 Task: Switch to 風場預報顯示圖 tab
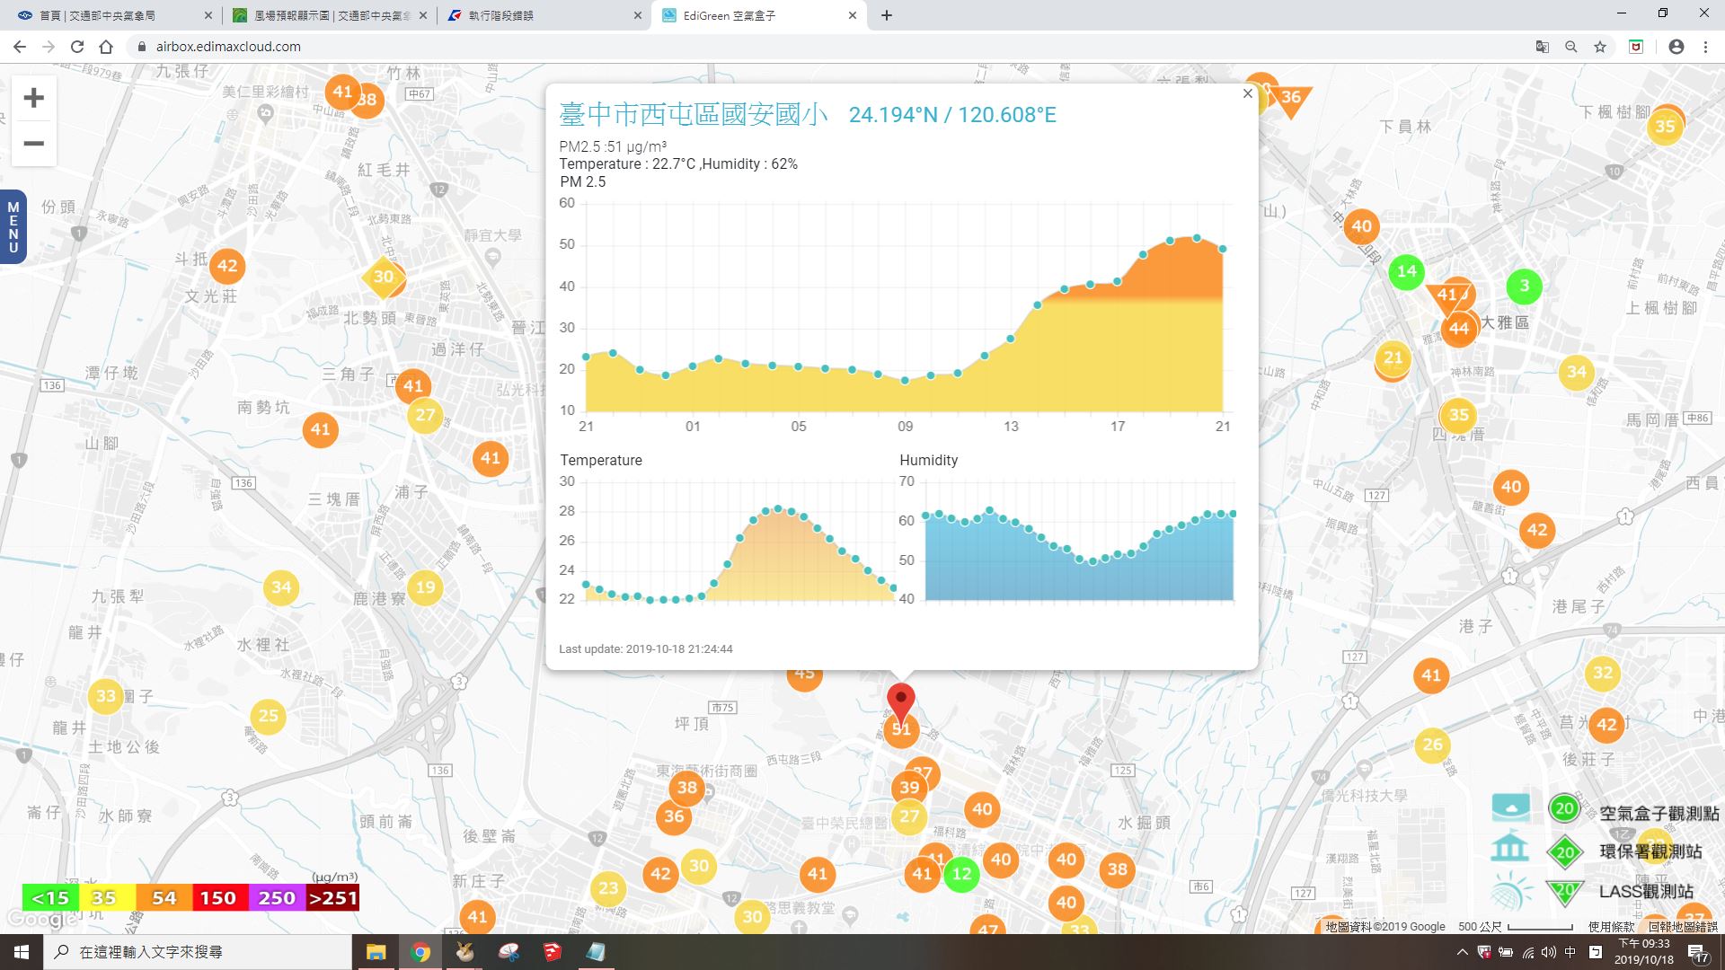pos(330,15)
